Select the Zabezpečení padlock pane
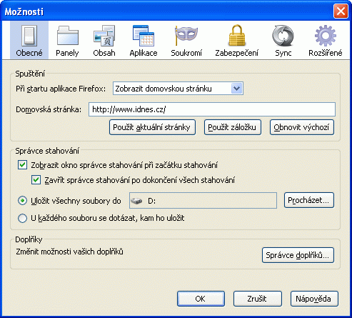 [237, 40]
